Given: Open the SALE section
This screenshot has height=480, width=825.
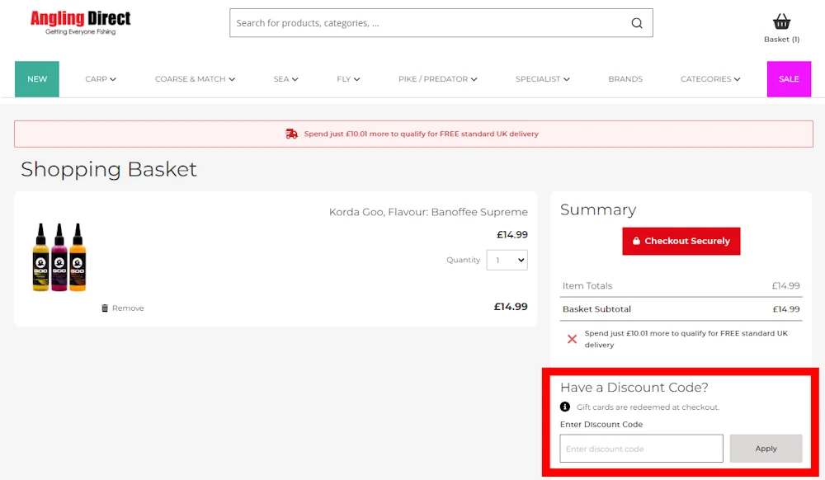Looking at the screenshot, I should pyautogui.click(x=789, y=79).
